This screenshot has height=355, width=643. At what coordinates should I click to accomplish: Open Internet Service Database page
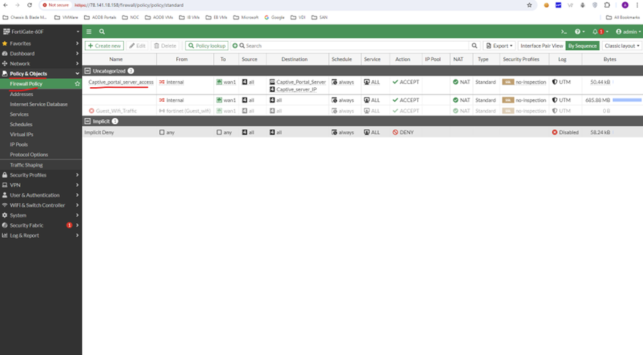pyautogui.click(x=38, y=104)
